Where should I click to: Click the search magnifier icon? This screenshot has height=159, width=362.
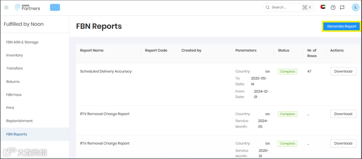pyautogui.click(x=267, y=7)
